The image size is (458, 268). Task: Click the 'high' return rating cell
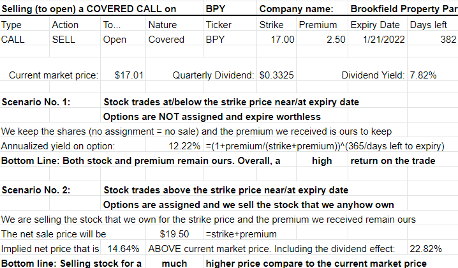(322, 161)
